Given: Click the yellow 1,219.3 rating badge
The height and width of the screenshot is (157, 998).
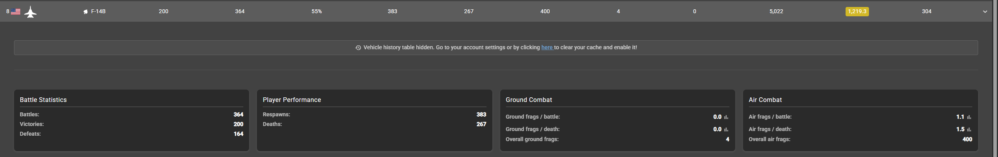Looking at the screenshot, I should coord(857,12).
